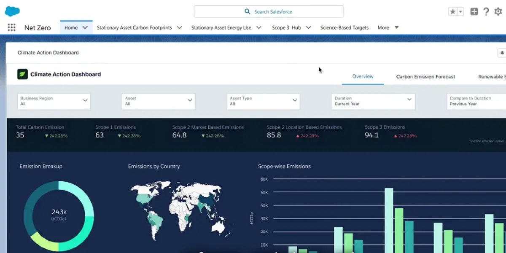Click the tallest bar in Scope-wise Emissions chart

tap(389, 220)
